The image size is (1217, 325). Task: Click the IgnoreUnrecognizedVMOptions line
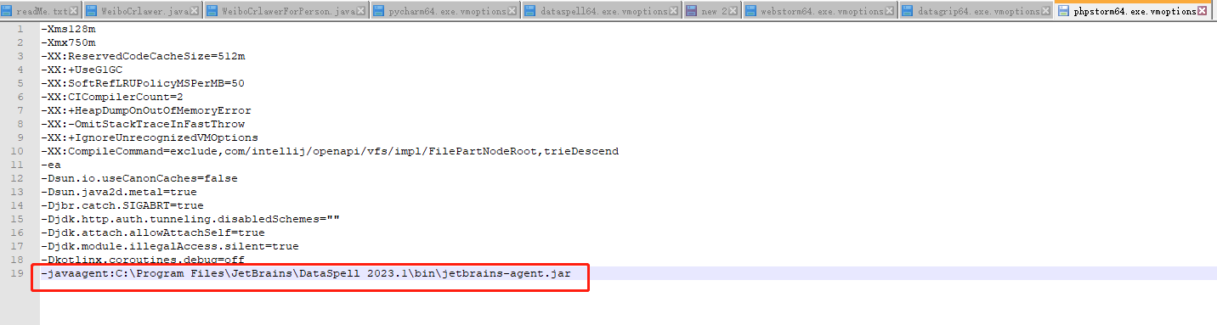click(150, 137)
